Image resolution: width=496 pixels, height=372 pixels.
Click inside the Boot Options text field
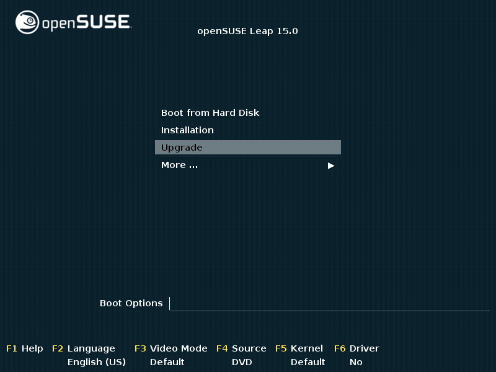coord(329,303)
